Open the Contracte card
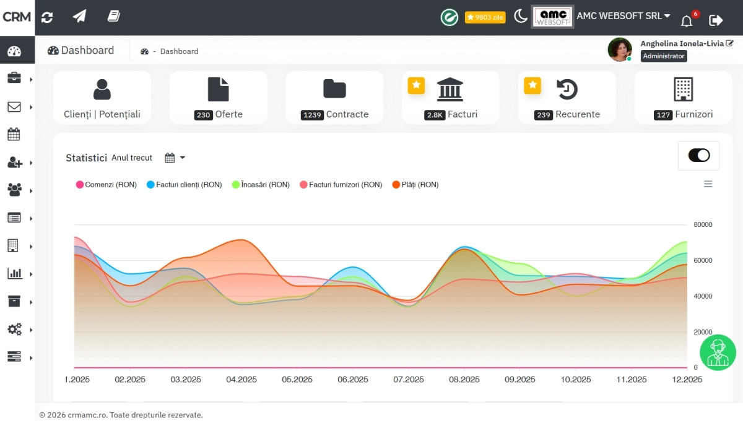This screenshot has height=421, width=743. (334, 98)
